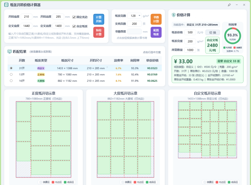Select the 31开 自定义 radio button
251x185 pixels.
tap(11, 68)
